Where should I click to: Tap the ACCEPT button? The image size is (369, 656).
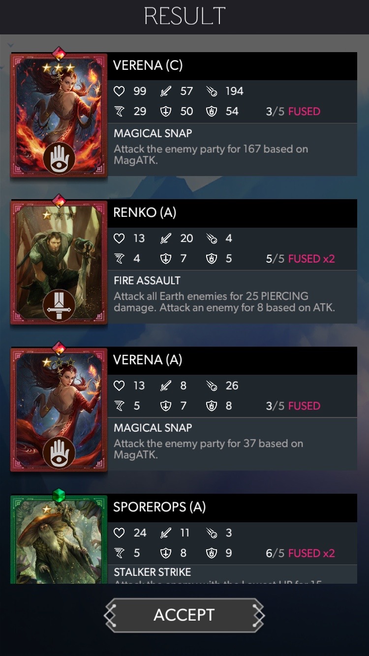click(x=184, y=615)
